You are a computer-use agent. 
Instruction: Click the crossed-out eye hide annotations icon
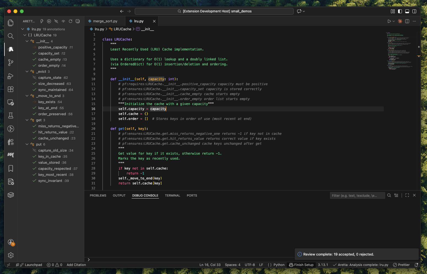coord(56,21)
